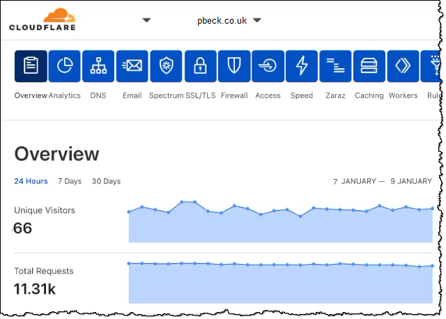Open the Caching drive icon

click(x=369, y=66)
